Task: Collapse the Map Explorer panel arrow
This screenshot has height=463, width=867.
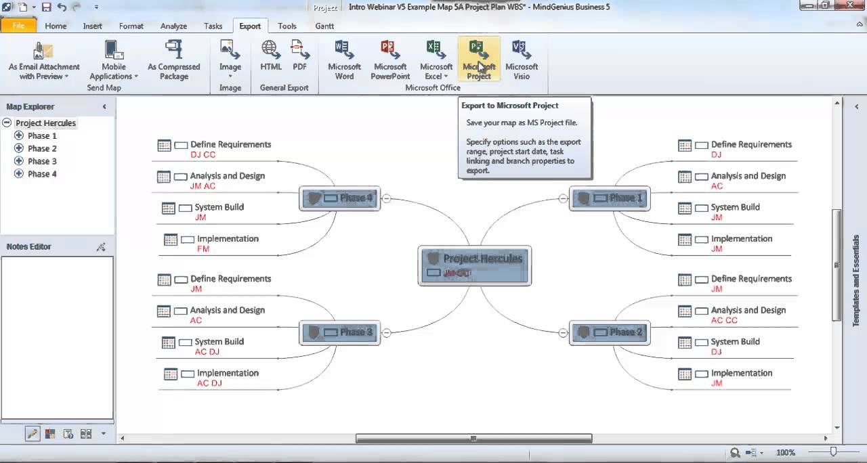Action: coord(104,107)
